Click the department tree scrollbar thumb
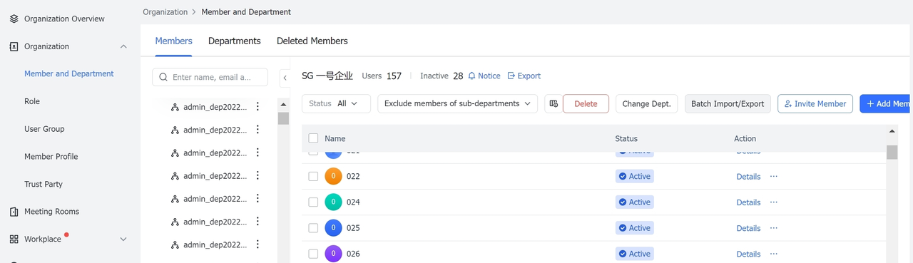Screen dimensions: 913x263 (283, 118)
